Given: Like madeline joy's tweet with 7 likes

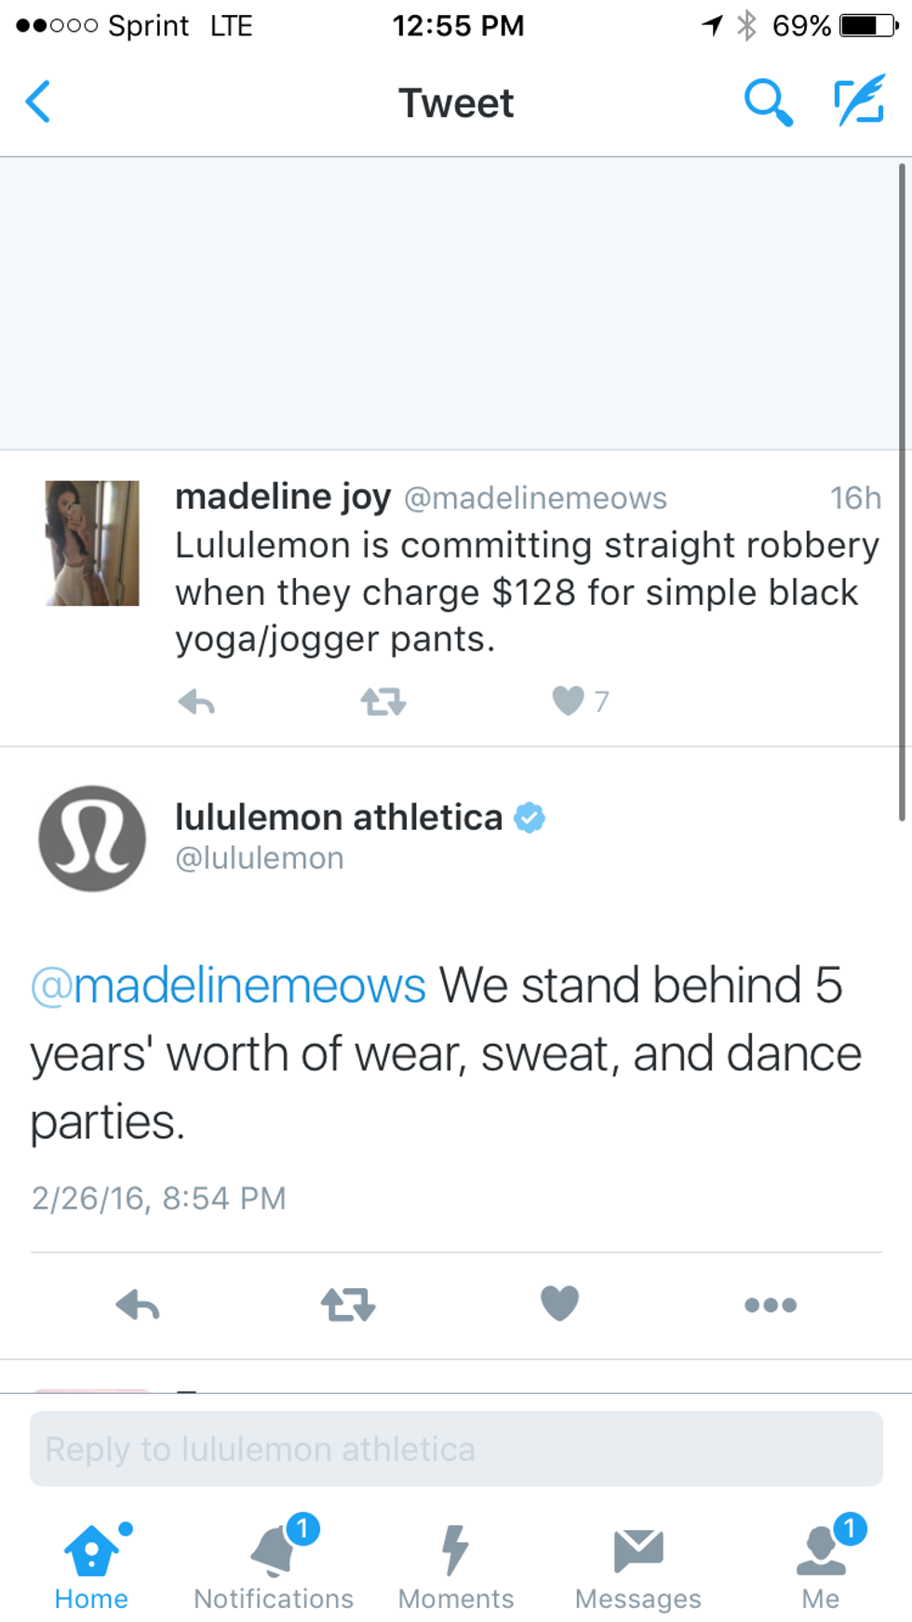Looking at the screenshot, I should tap(568, 700).
